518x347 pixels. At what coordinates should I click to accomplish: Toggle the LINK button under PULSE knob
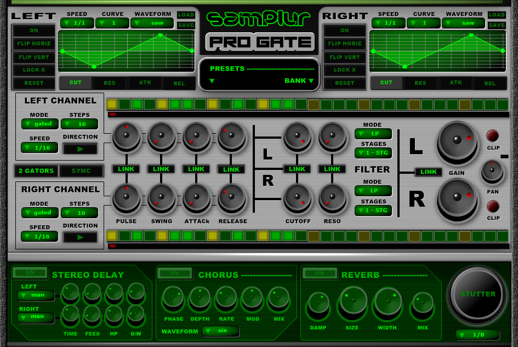click(x=126, y=169)
